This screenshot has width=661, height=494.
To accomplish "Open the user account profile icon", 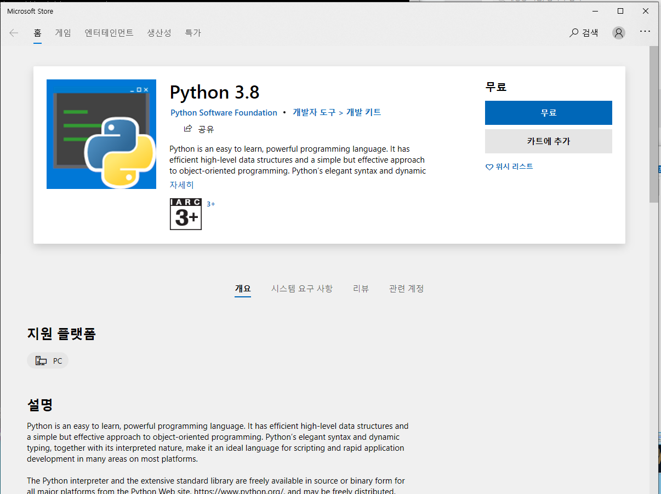I will click(x=619, y=33).
